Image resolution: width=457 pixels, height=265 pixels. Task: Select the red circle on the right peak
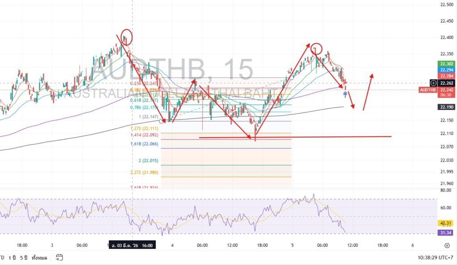pos(316,49)
